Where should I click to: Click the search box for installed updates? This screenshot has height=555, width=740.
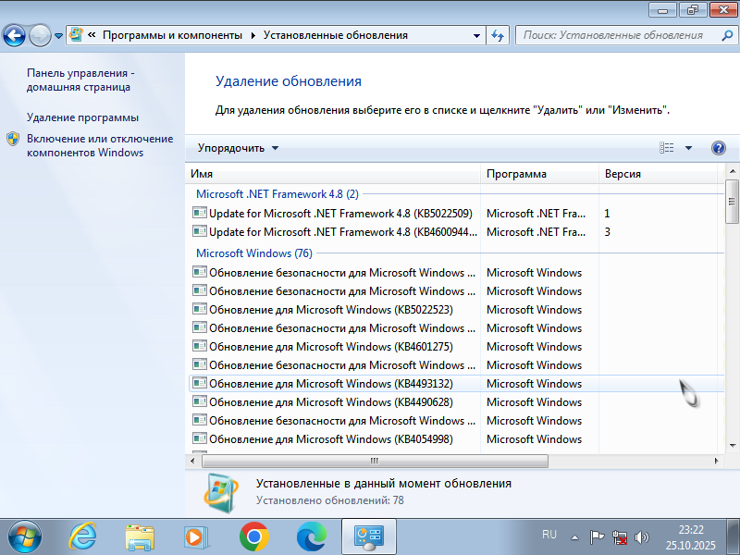(612, 35)
